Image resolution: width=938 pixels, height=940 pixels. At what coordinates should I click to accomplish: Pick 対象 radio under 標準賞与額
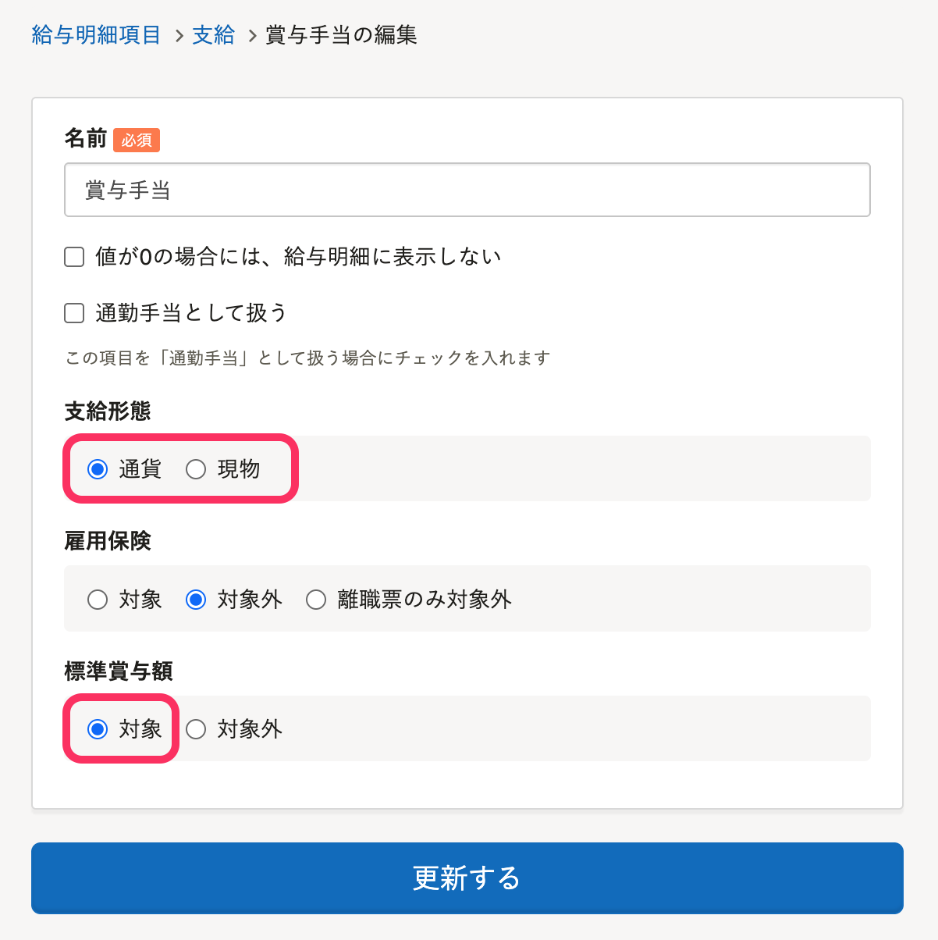[x=98, y=729]
